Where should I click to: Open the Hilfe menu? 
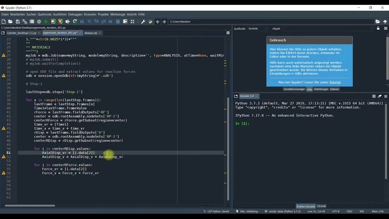[142, 15]
